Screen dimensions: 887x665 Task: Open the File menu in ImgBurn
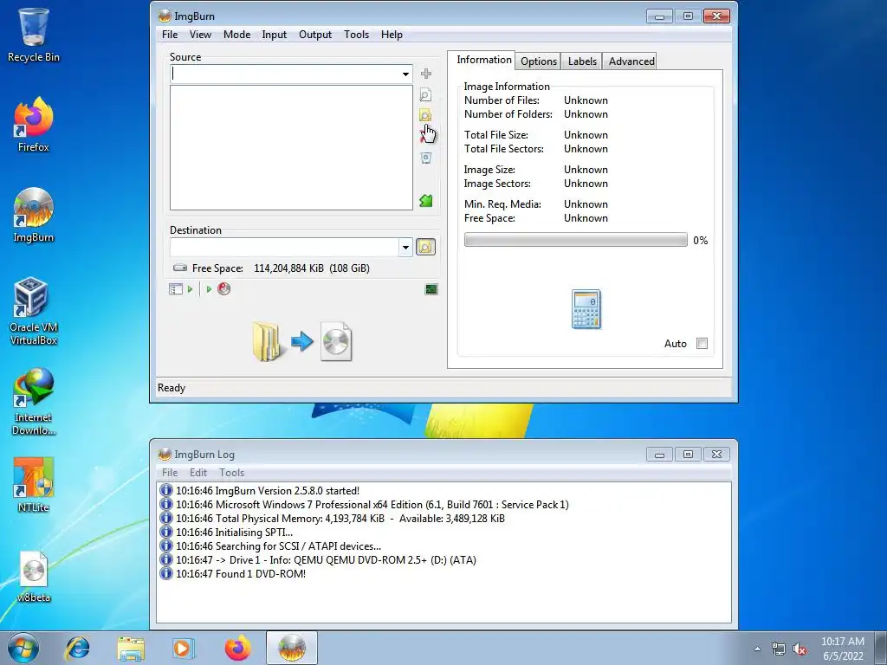(170, 35)
